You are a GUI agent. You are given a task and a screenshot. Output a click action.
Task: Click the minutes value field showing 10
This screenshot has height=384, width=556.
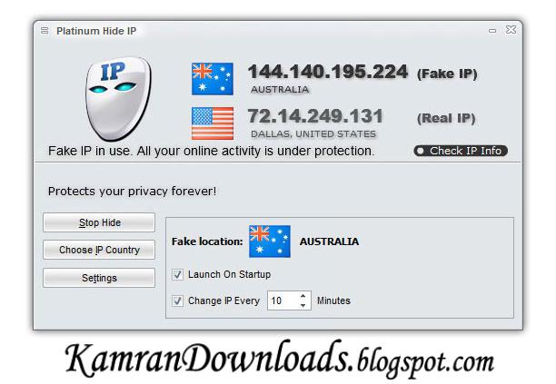coord(283,300)
